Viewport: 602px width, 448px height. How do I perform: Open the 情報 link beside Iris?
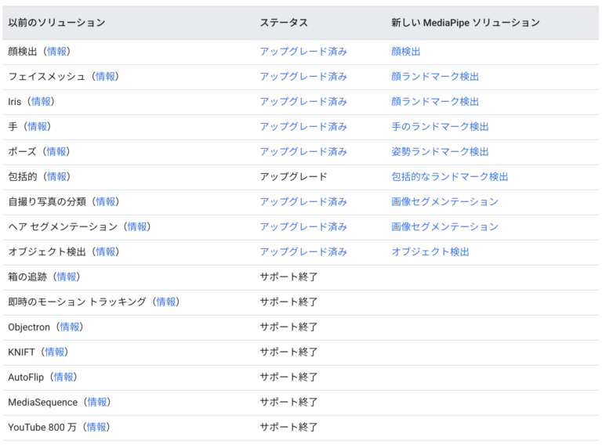(41, 102)
